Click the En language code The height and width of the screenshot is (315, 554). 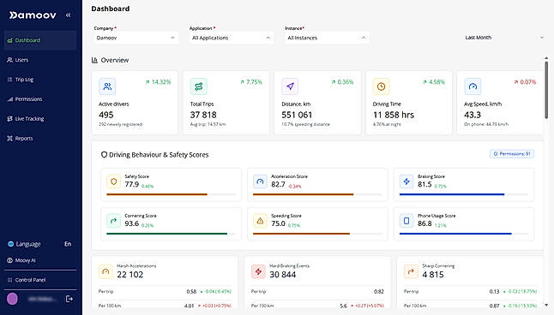pyautogui.click(x=68, y=244)
